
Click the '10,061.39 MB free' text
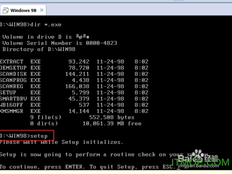coord(112,123)
